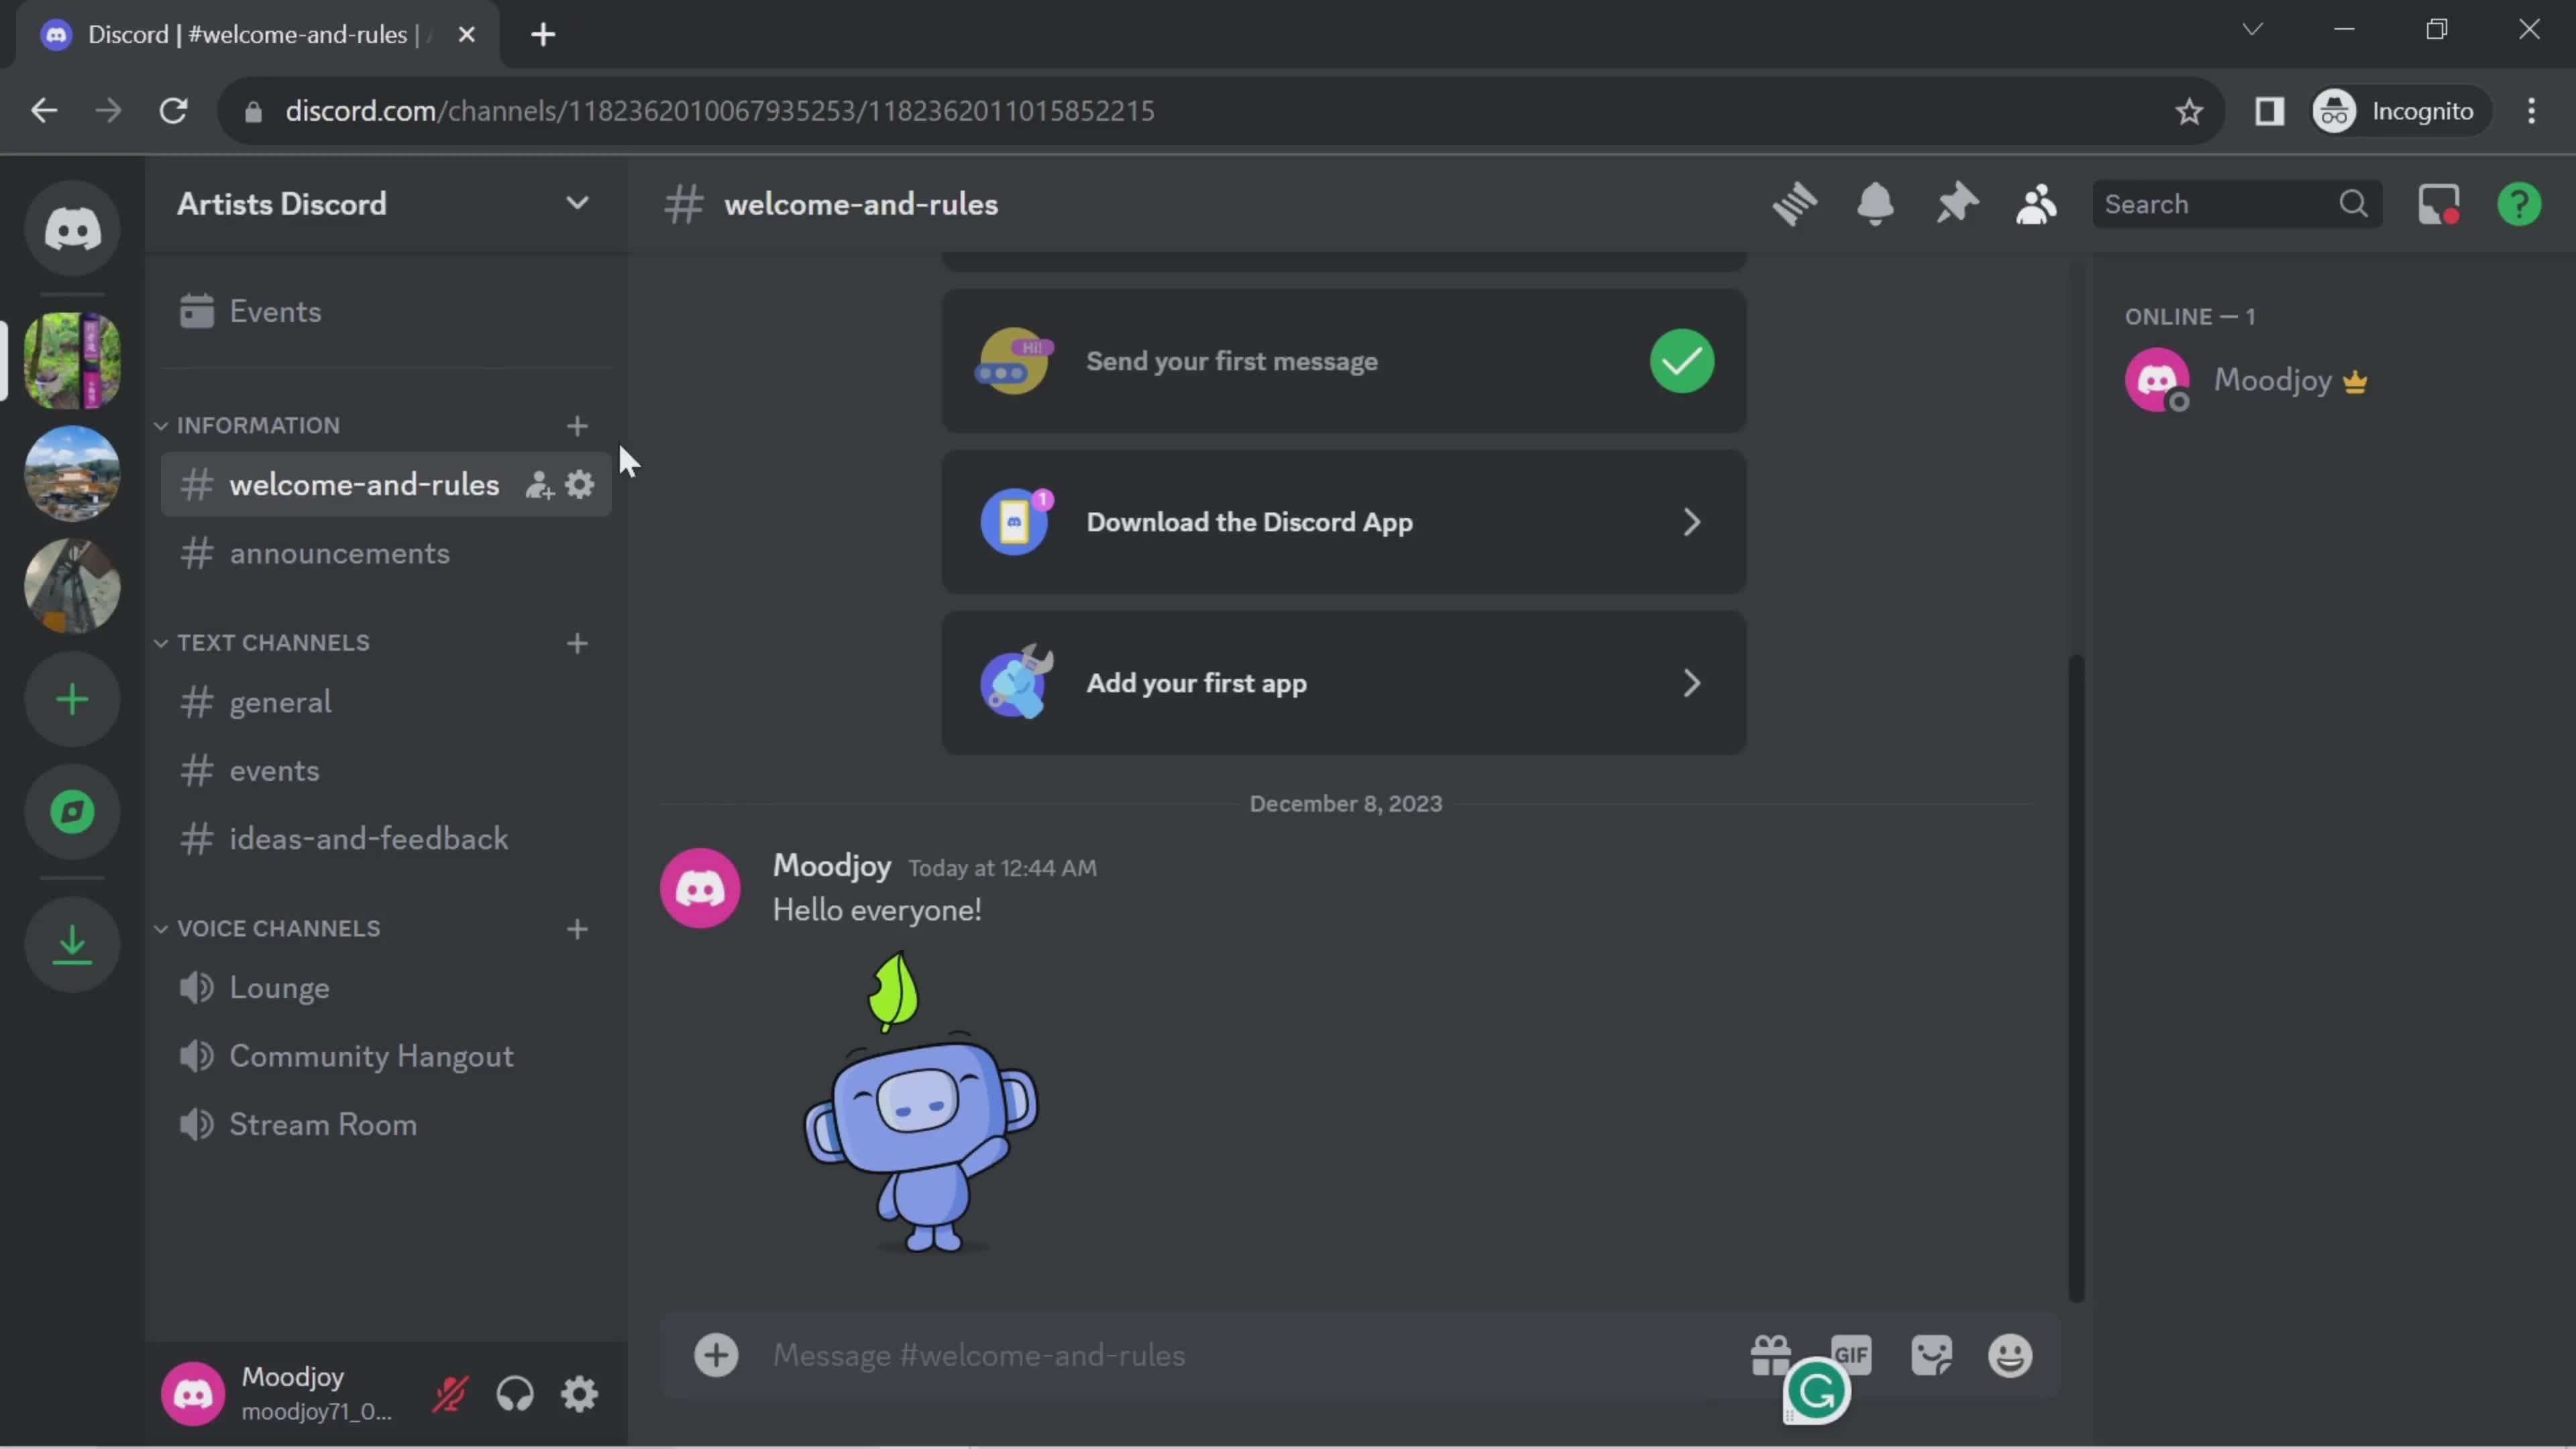Open Notification Settings bell icon
Screen dimensions: 2576x1449
click(x=1875, y=204)
